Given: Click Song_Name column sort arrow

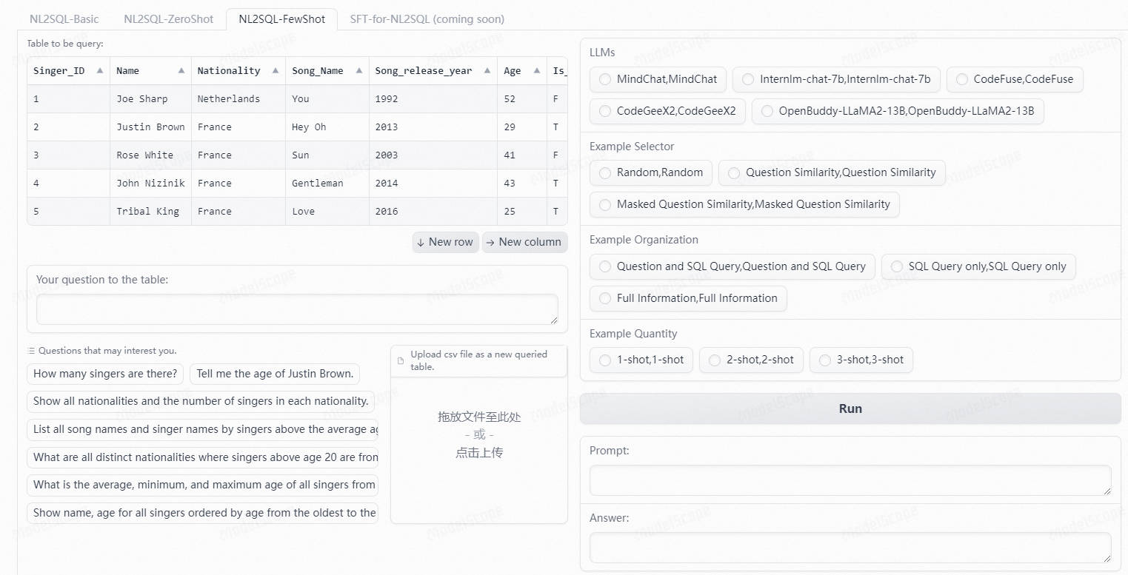Looking at the screenshot, I should coord(359,71).
